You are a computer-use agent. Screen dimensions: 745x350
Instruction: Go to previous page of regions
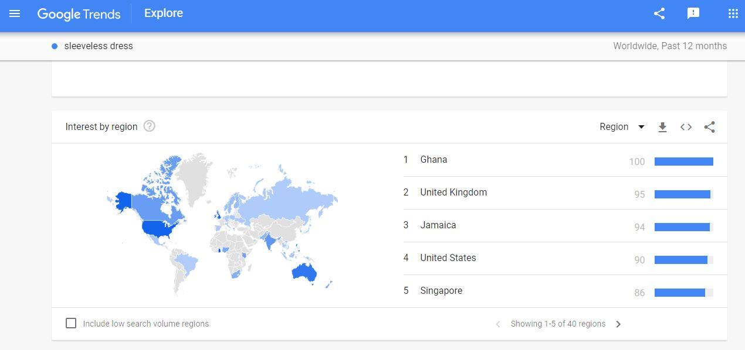[x=498, y=324]
